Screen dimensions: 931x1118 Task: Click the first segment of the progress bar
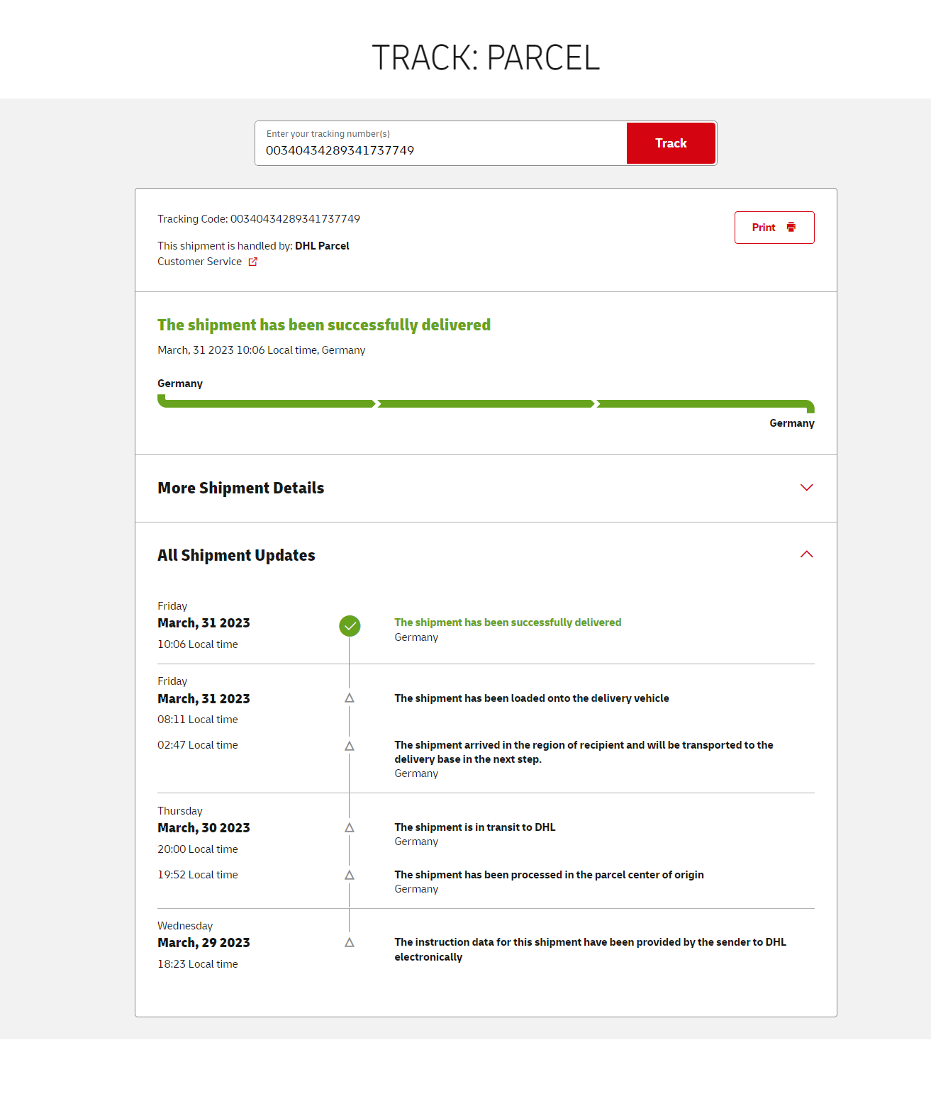pyautogui.click(x=267, y=403)
